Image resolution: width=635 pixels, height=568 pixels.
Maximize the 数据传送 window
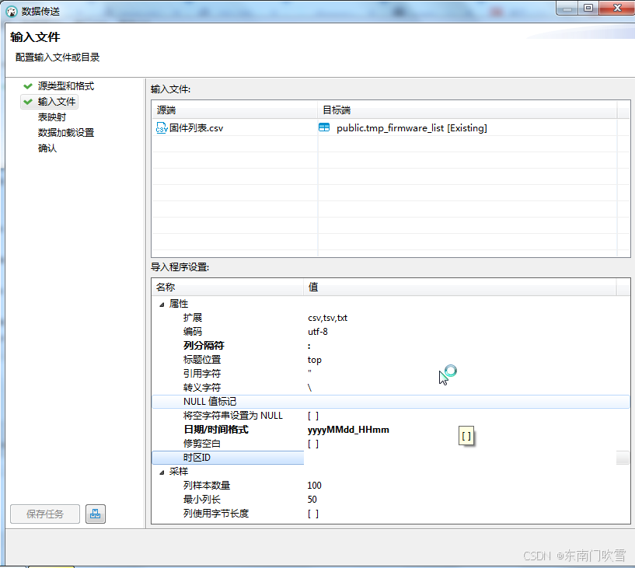point(588,8)
